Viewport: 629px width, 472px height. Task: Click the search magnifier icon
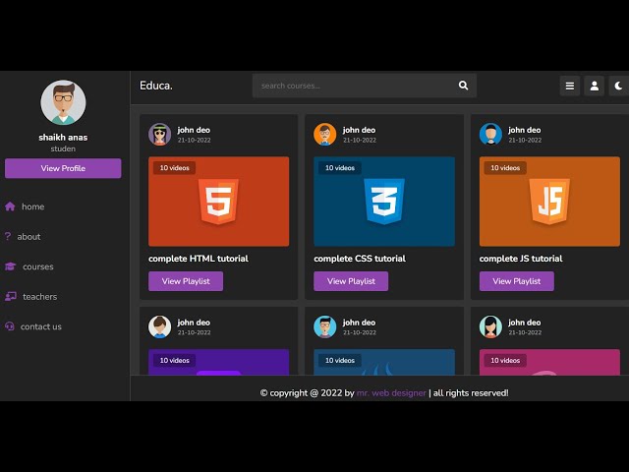tap(463, 86)
